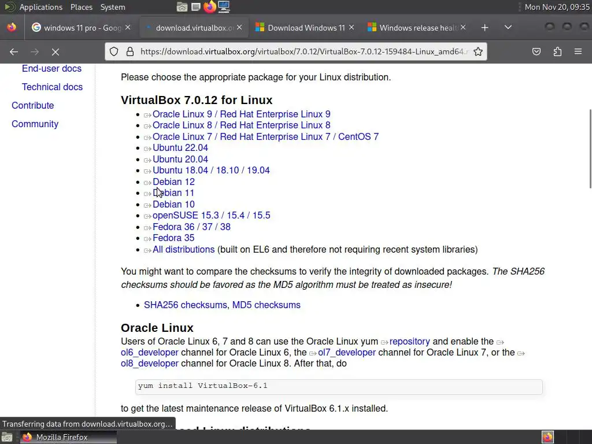Open Firefox View pinned icon
592x444 pixels.
pyautogui.click(x=12, y=27)
